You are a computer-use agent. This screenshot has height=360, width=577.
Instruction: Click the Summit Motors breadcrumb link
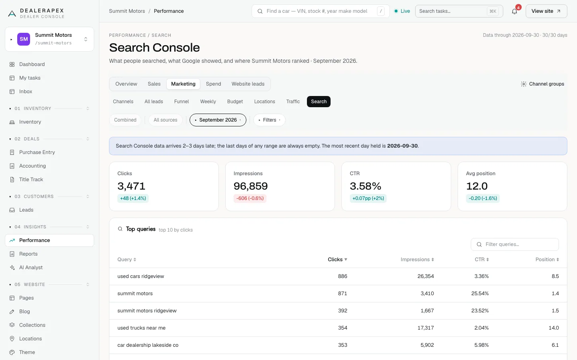coord(127,11)
